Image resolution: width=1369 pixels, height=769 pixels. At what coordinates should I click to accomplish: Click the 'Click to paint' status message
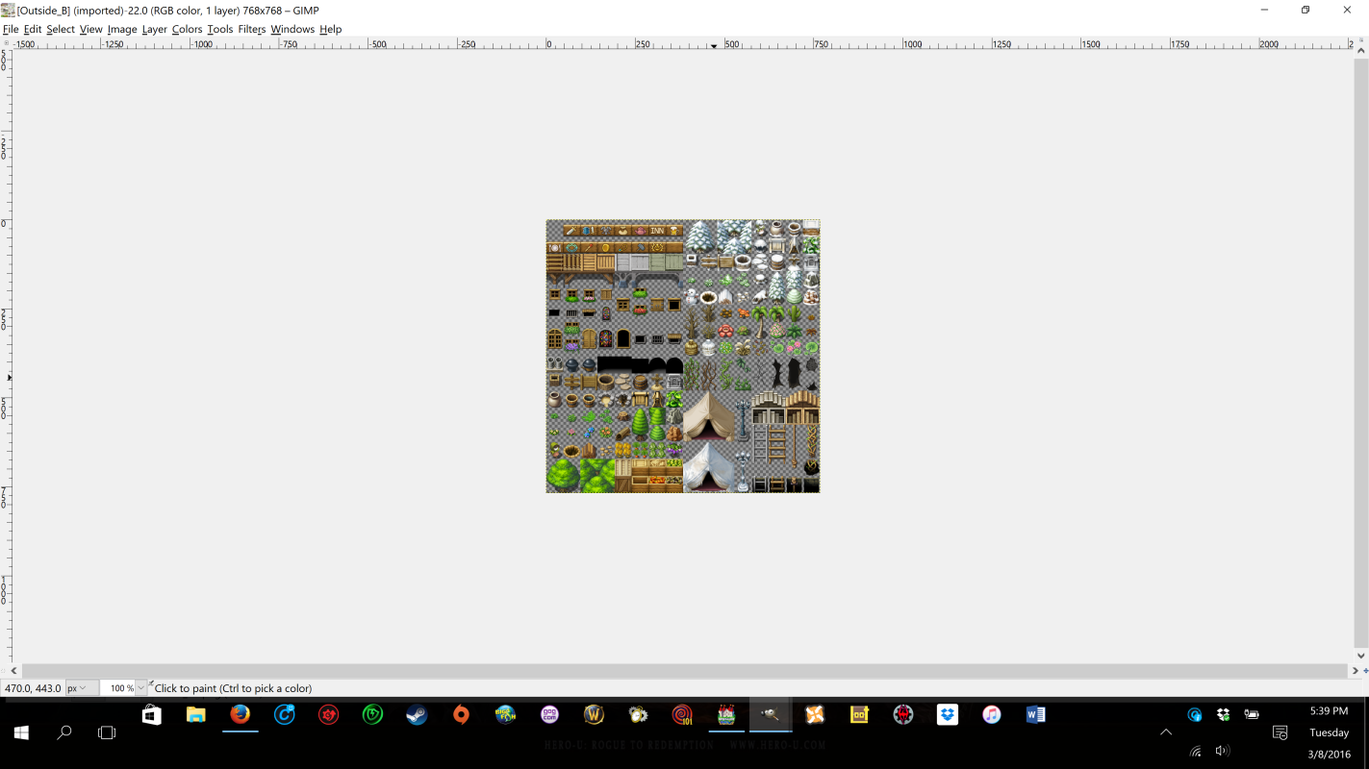tap(233, 688)
